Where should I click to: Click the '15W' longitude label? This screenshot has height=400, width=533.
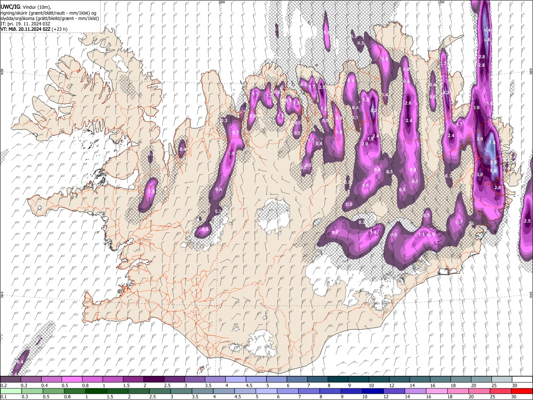441,2
